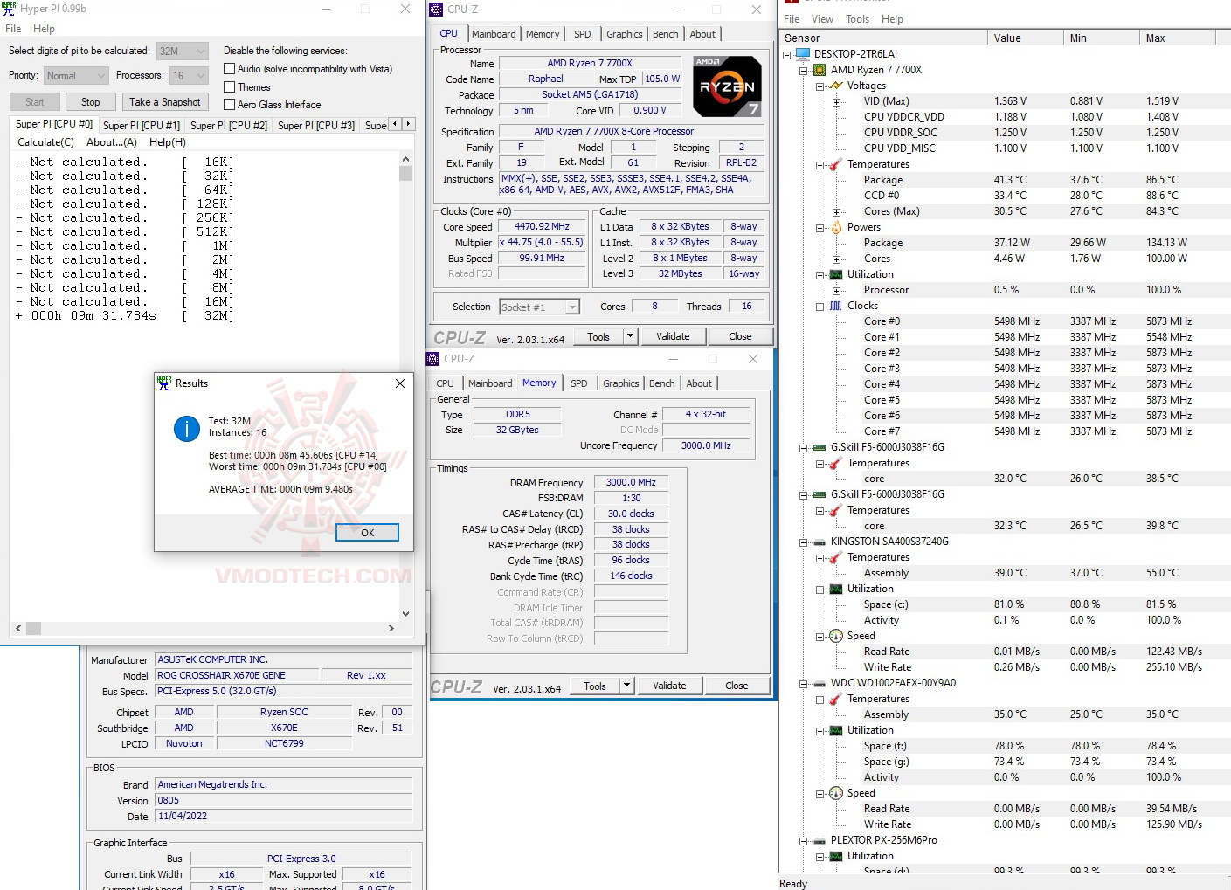Open the Socket #1 selection dropdown in CPU-Z
1231x890 pixels.
click(x=540, y=307)
